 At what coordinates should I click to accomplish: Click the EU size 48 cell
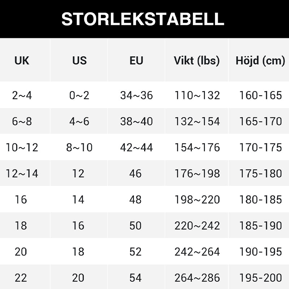[x=135, y=199]
